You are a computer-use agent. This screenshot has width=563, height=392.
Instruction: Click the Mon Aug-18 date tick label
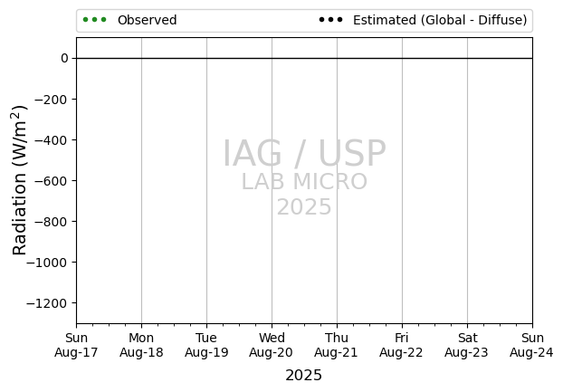pyautogui.click(x=141, y=345)
